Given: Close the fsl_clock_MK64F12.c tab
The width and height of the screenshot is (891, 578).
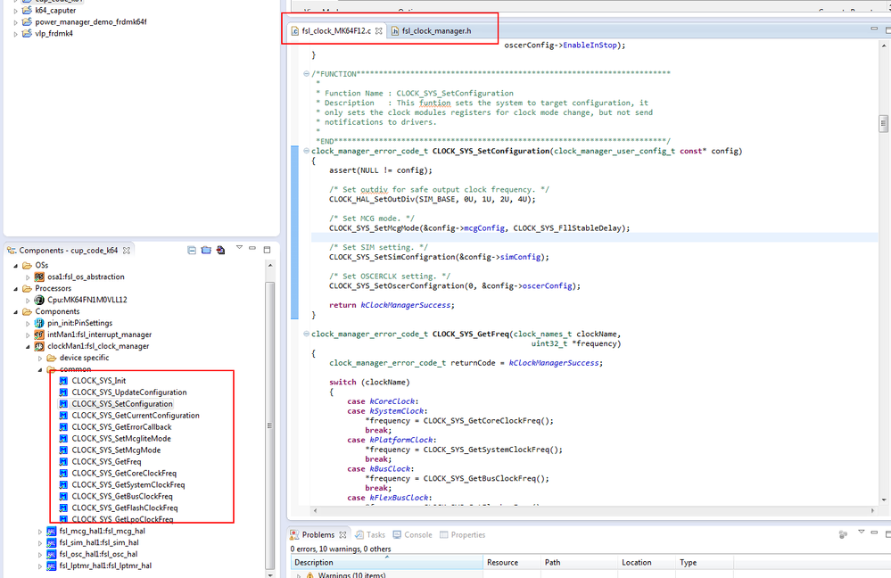Looking at the screenshot, I should pyautogui.click(x=378, y=30).
